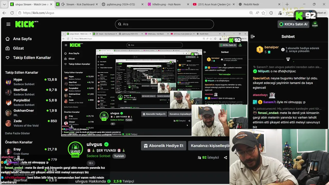Expand list with Daha Fazla Göster
This screenshot has height=185, width=329.
[17, 133]
